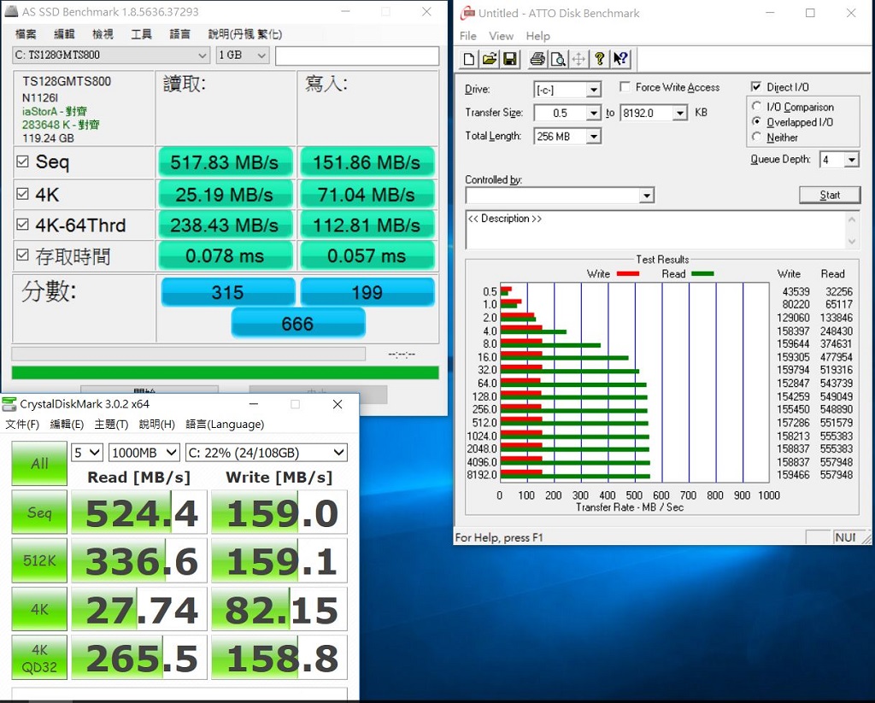
Task: Enable Force Write Access in ATTO
Action: [625, 87]
